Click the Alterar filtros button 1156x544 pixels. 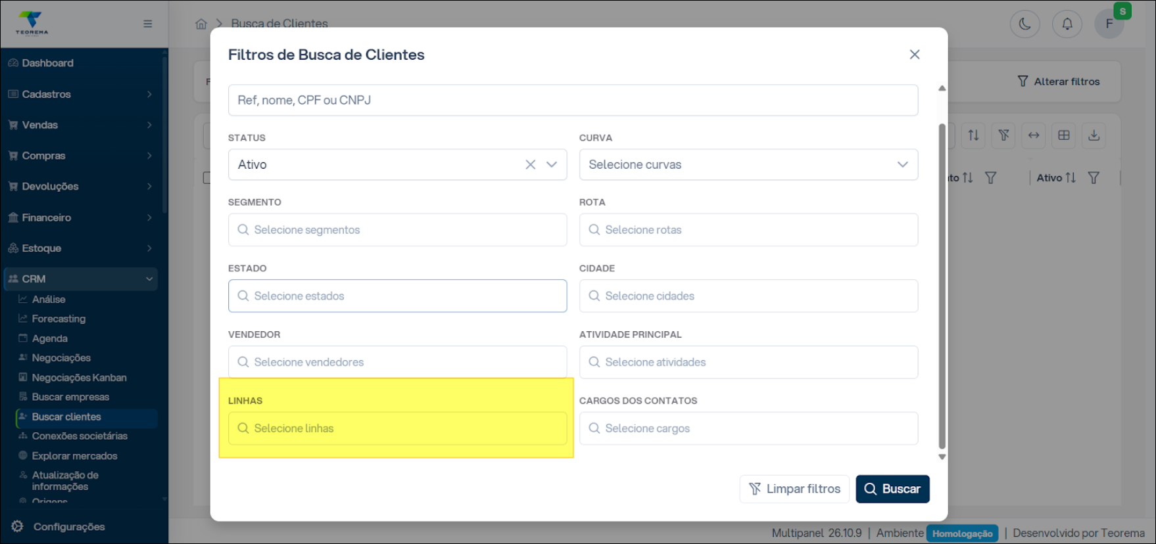pos(1059,81)
